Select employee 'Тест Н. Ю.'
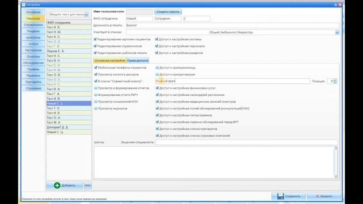This screenshot has width=363, height=204. 69,32
